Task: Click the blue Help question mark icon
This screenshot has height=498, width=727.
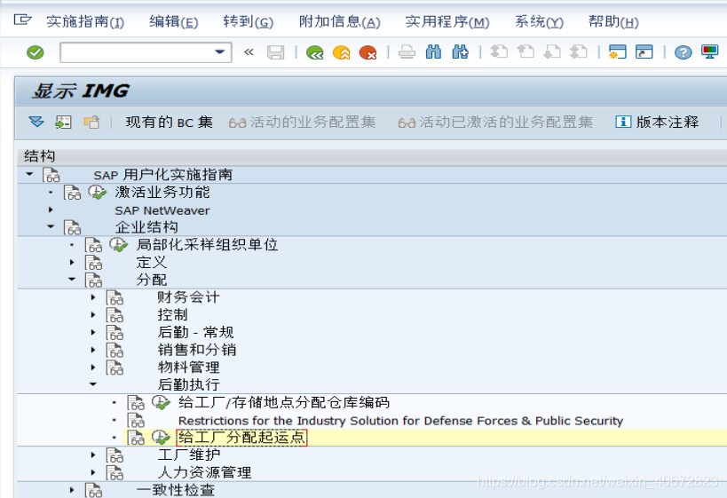Action: pyautogui.click(x=683, y=52)
